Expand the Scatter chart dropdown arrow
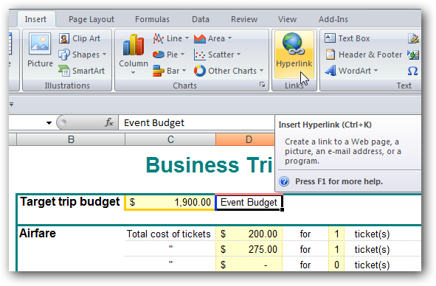Viewport: 436px width, 286px height. click(x=238, y=55)
